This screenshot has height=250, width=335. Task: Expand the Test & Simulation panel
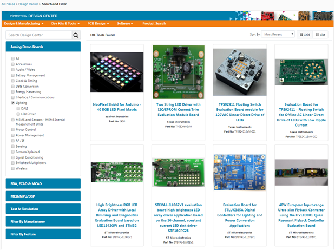(43, 209)
